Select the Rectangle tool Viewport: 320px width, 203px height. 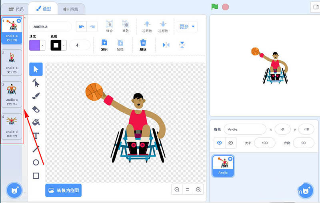(x=36, y=175)
